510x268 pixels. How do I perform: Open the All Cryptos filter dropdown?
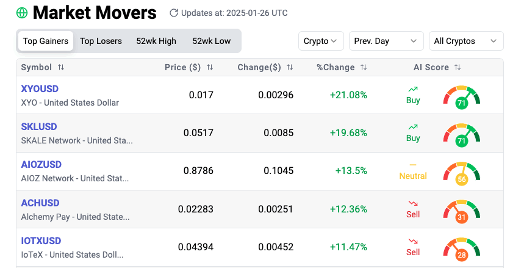point(465,41)
